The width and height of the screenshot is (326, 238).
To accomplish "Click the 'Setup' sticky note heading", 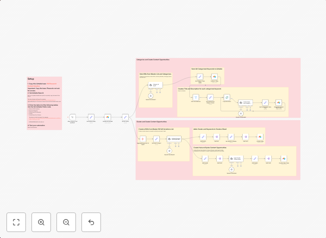I will coord(31,79).
